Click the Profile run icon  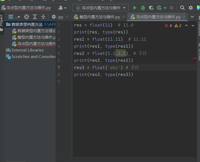click(159, 8)
